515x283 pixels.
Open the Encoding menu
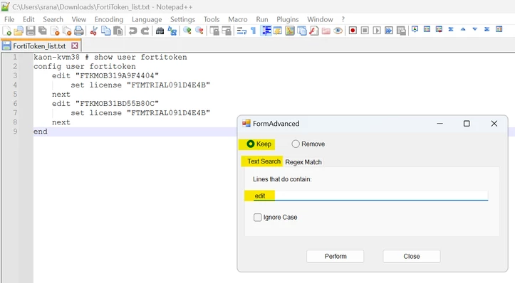click(109, 19)
